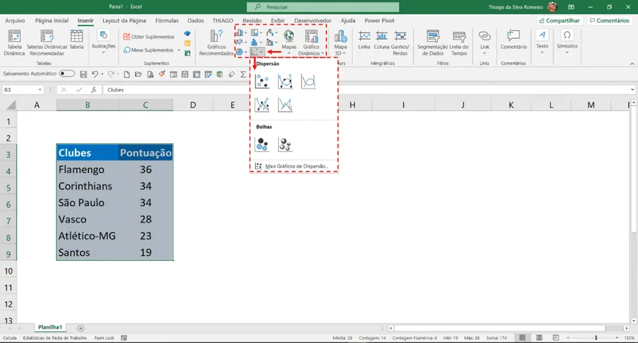
Task: Switch to Normal view in status bar
Action: click(x=523, y=338)
